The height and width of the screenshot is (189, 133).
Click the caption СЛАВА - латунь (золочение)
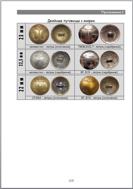click(x=50, y=98)
